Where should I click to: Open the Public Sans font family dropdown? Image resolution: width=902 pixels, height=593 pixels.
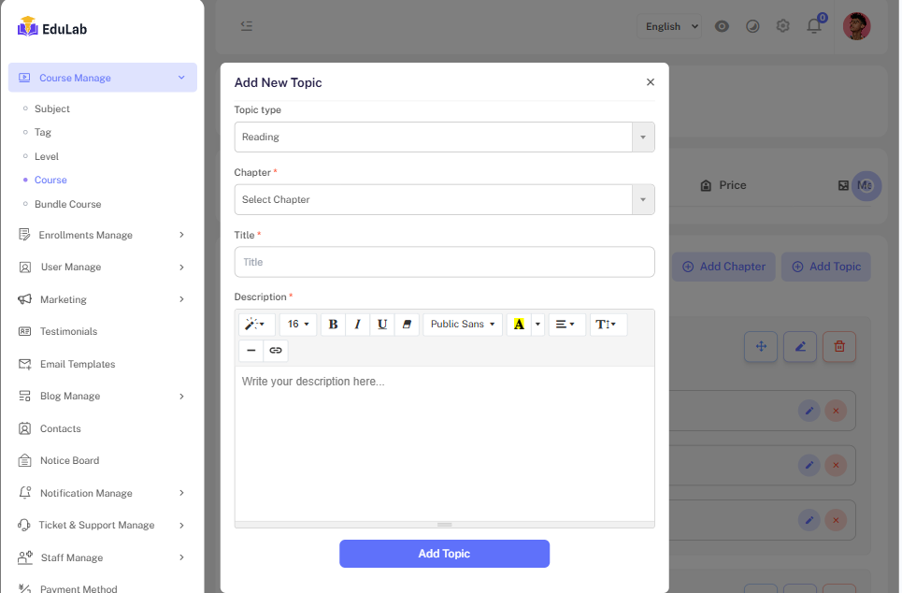click(x=463, y=325)
